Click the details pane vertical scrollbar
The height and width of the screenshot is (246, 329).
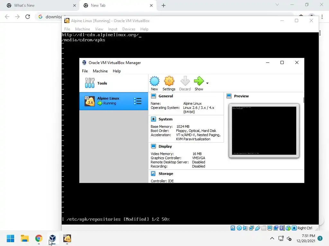point(304,100)
